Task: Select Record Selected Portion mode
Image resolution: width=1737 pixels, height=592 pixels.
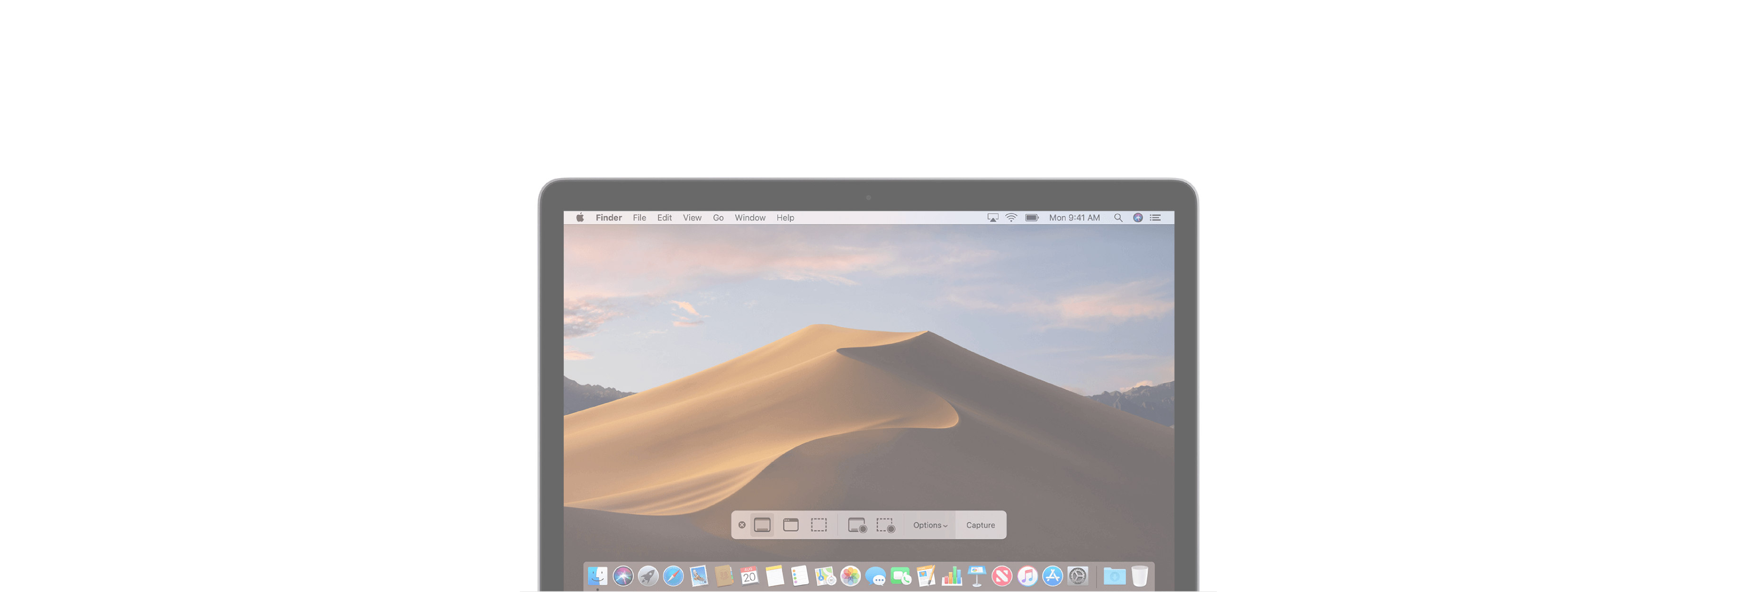Action: click(885, 525)
